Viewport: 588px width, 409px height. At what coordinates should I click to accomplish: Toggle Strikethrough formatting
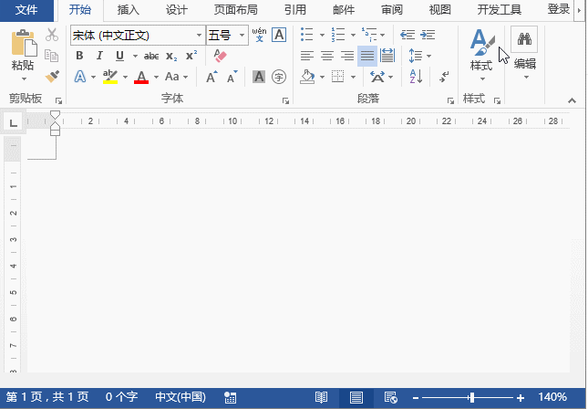[x=151, y=56]
